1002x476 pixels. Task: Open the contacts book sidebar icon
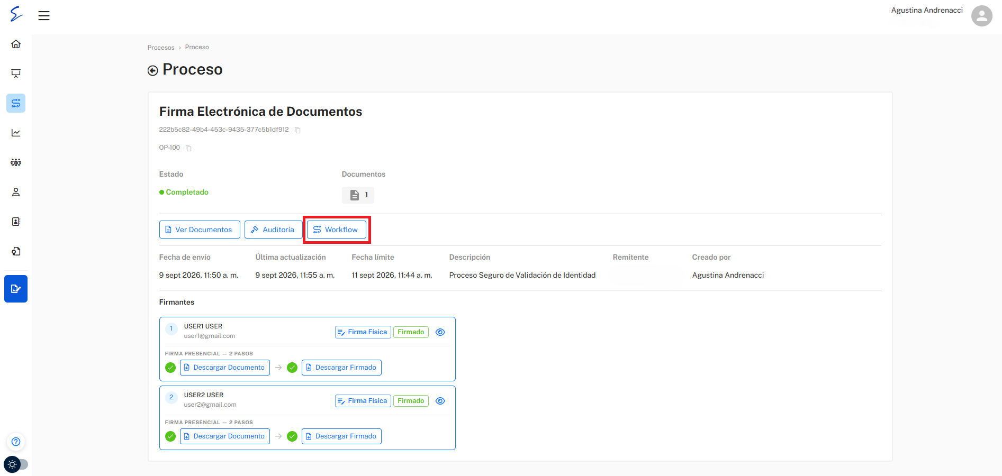(16, 222)
